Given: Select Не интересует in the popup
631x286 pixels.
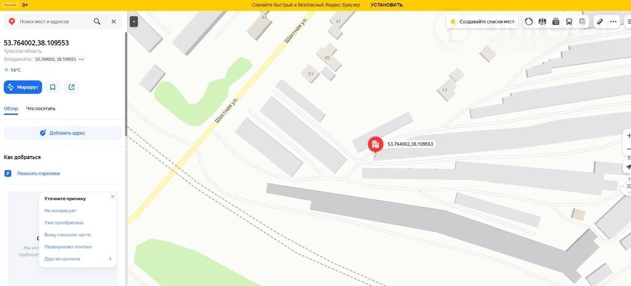Looking at the screenshot, I should [60, 211].
